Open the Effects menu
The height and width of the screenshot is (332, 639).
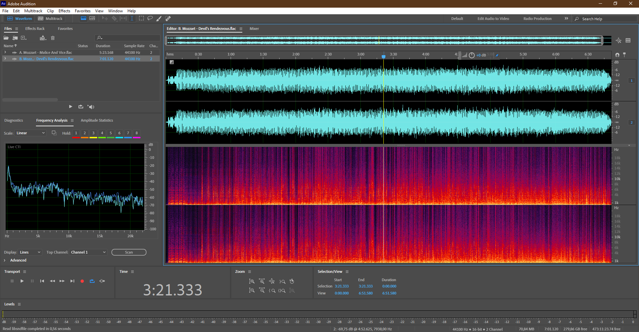[x=64, y=11]
